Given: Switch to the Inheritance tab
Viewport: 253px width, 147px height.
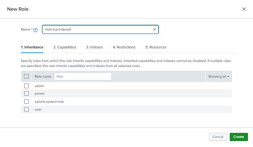Looking at the screenshot, I should pyautogui.click(x=32, y=47).
